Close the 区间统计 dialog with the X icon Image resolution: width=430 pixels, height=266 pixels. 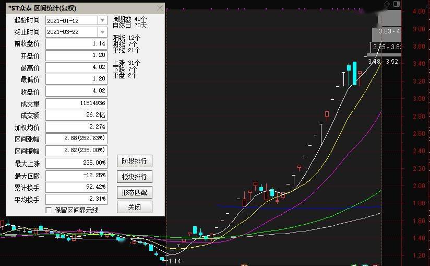tap(160, 8)
